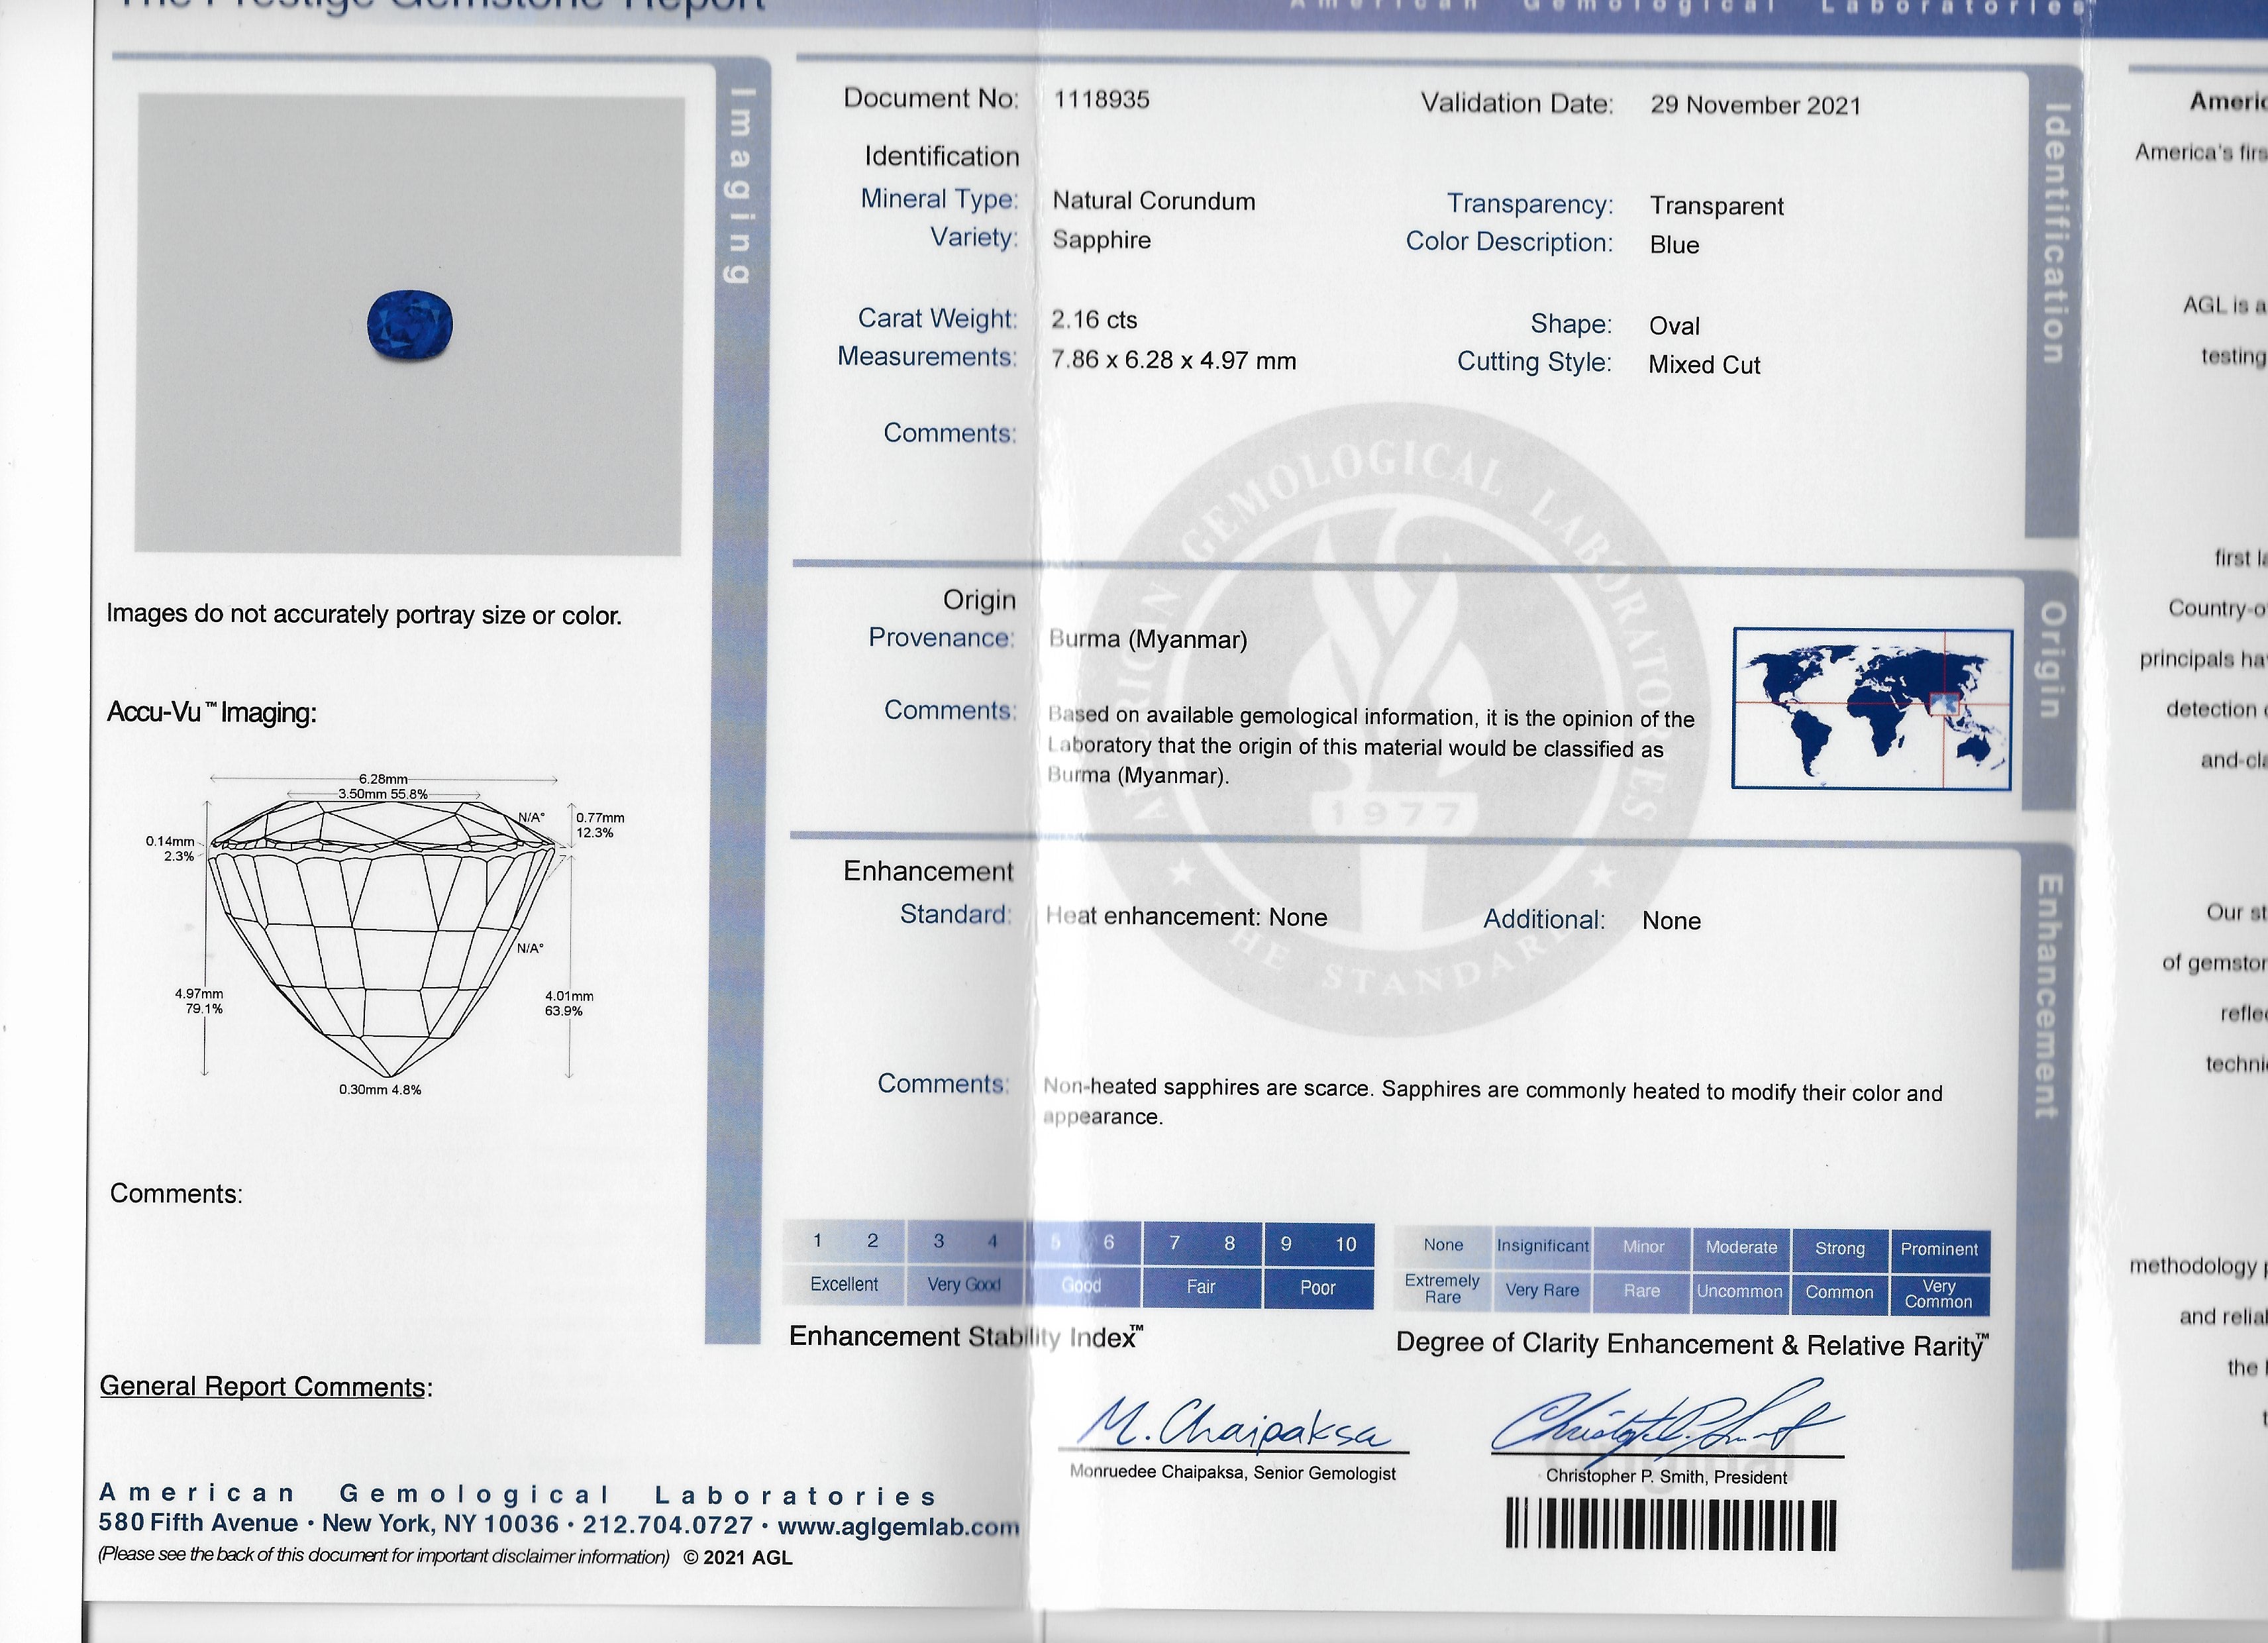Select the Mixed Cut cutting style
Viewport: 2268px width, 1643px height.
point(1704,365)
